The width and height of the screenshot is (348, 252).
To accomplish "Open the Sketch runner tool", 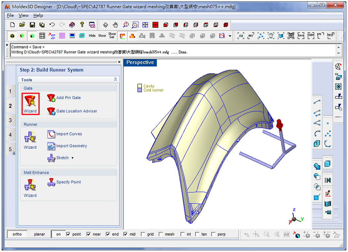I will [x=58, y=158].
